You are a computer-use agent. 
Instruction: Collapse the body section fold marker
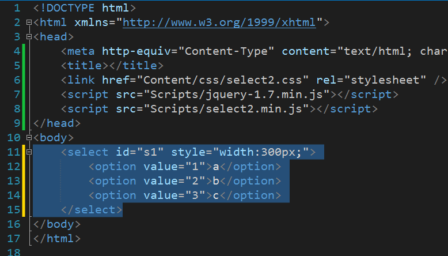(29, 138)
